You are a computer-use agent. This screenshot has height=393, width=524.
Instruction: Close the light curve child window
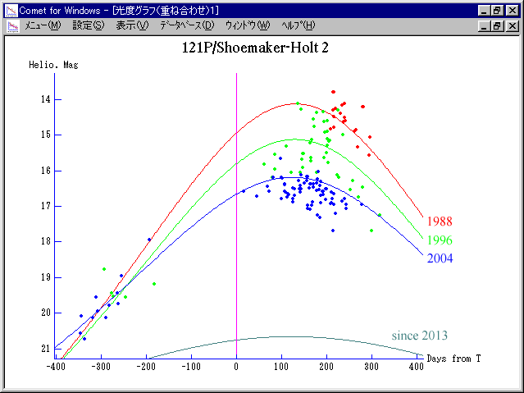tap(513, 25)
